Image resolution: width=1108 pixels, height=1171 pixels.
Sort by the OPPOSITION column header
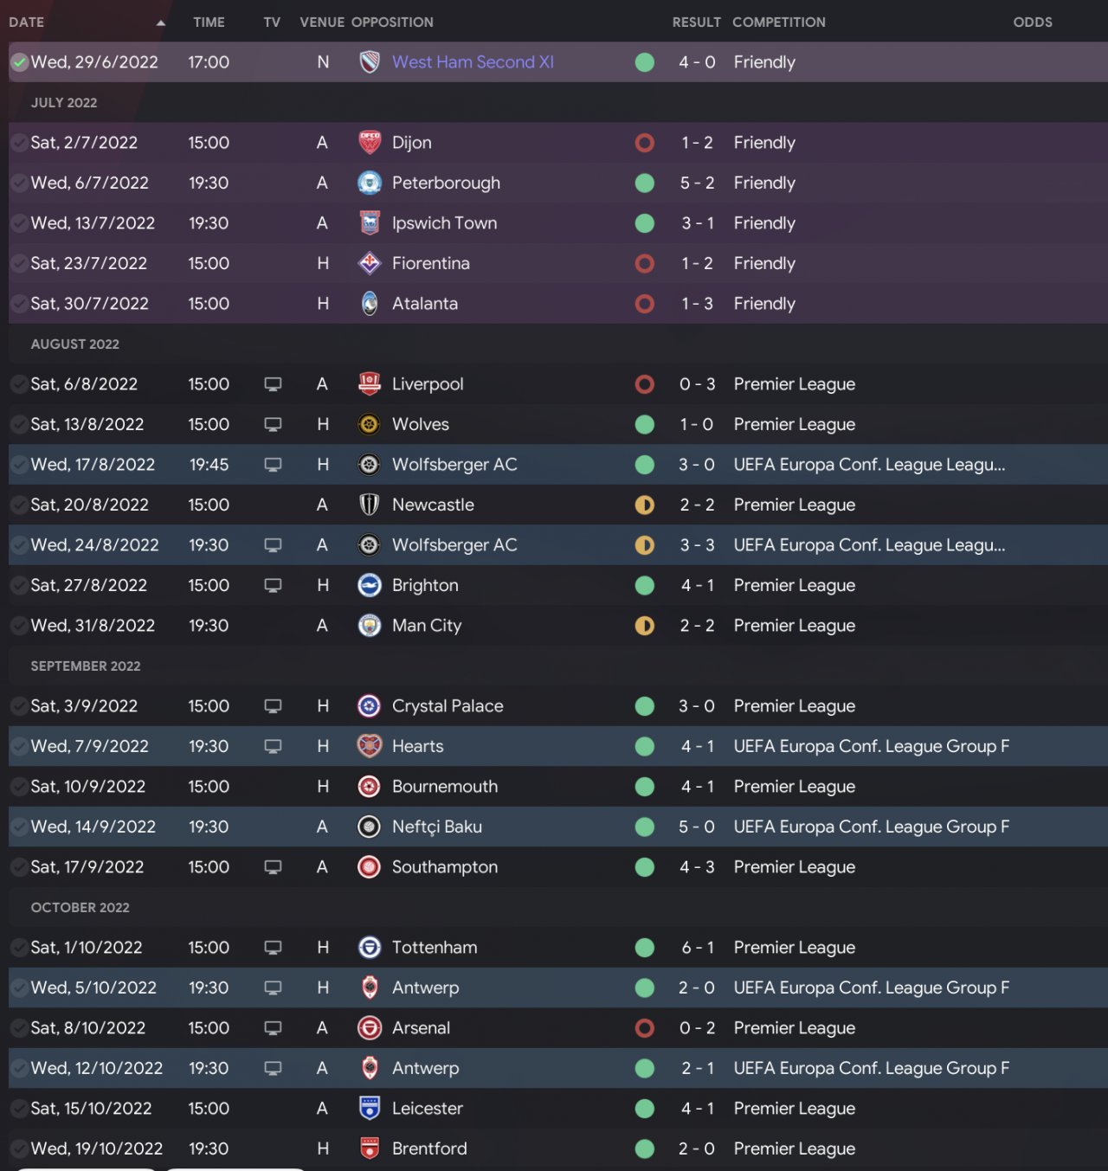pyautogui.click(x=392, y=23)
